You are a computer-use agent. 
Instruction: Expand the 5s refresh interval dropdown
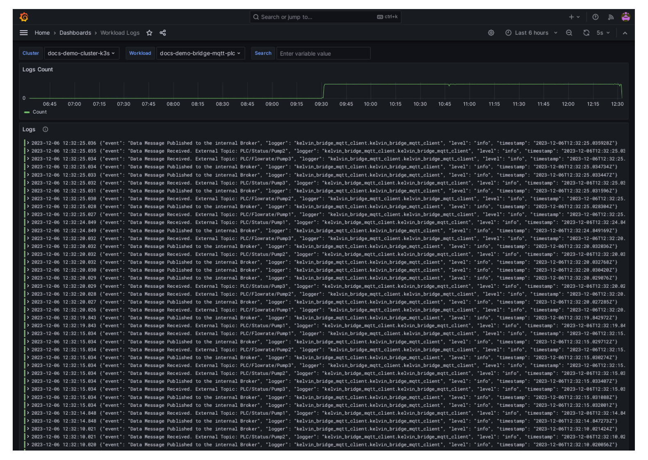click(x=603, y=33)
